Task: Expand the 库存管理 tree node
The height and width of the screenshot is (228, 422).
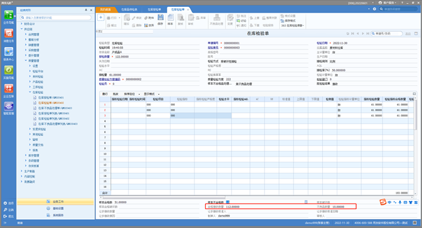Action: 26,155
